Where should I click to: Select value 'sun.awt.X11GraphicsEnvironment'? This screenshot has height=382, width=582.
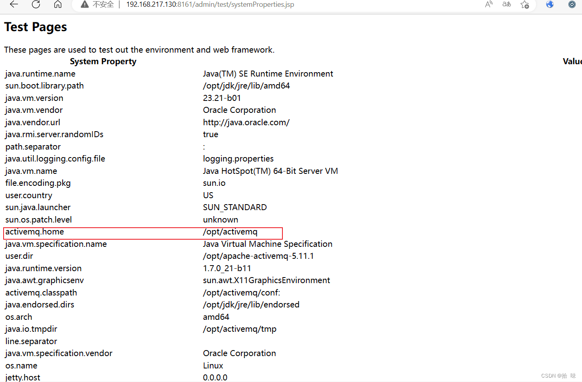[266, 280]
